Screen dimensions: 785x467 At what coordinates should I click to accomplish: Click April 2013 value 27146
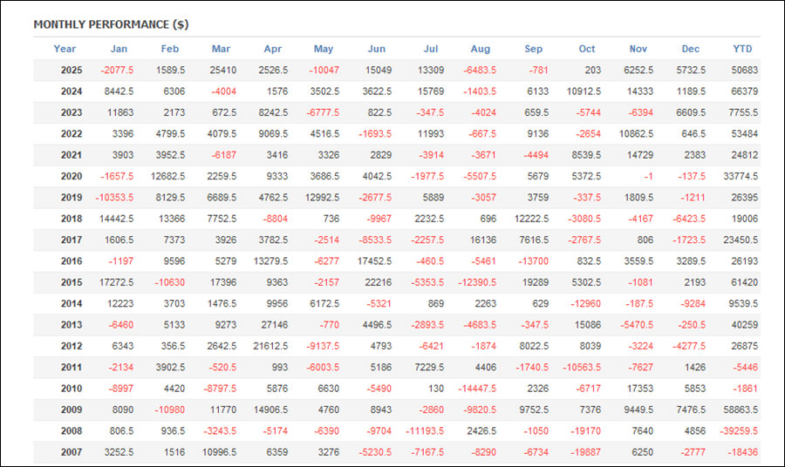click(275, 325)
